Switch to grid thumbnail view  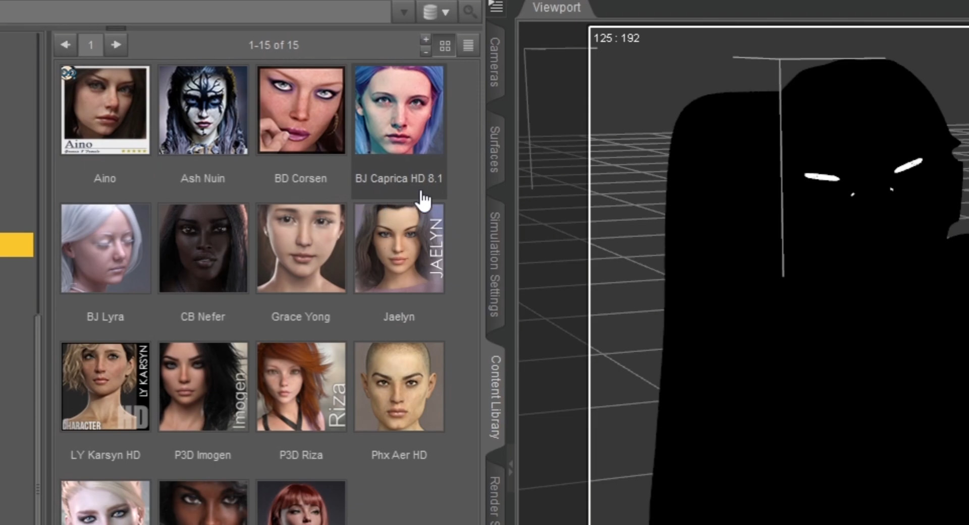point(445,45)
